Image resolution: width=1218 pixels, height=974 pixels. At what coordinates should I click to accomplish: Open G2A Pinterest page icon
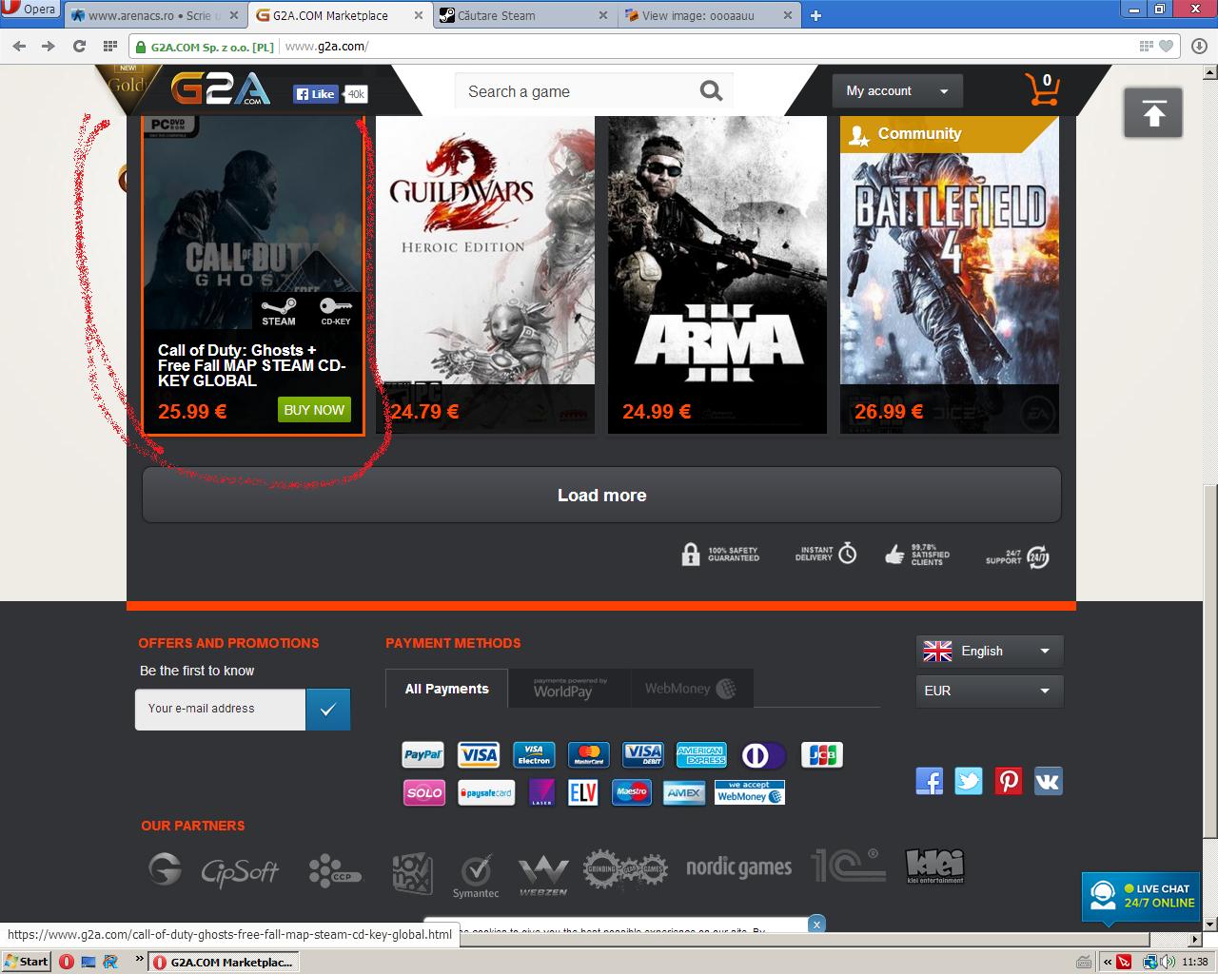[x=1009, y=781]
